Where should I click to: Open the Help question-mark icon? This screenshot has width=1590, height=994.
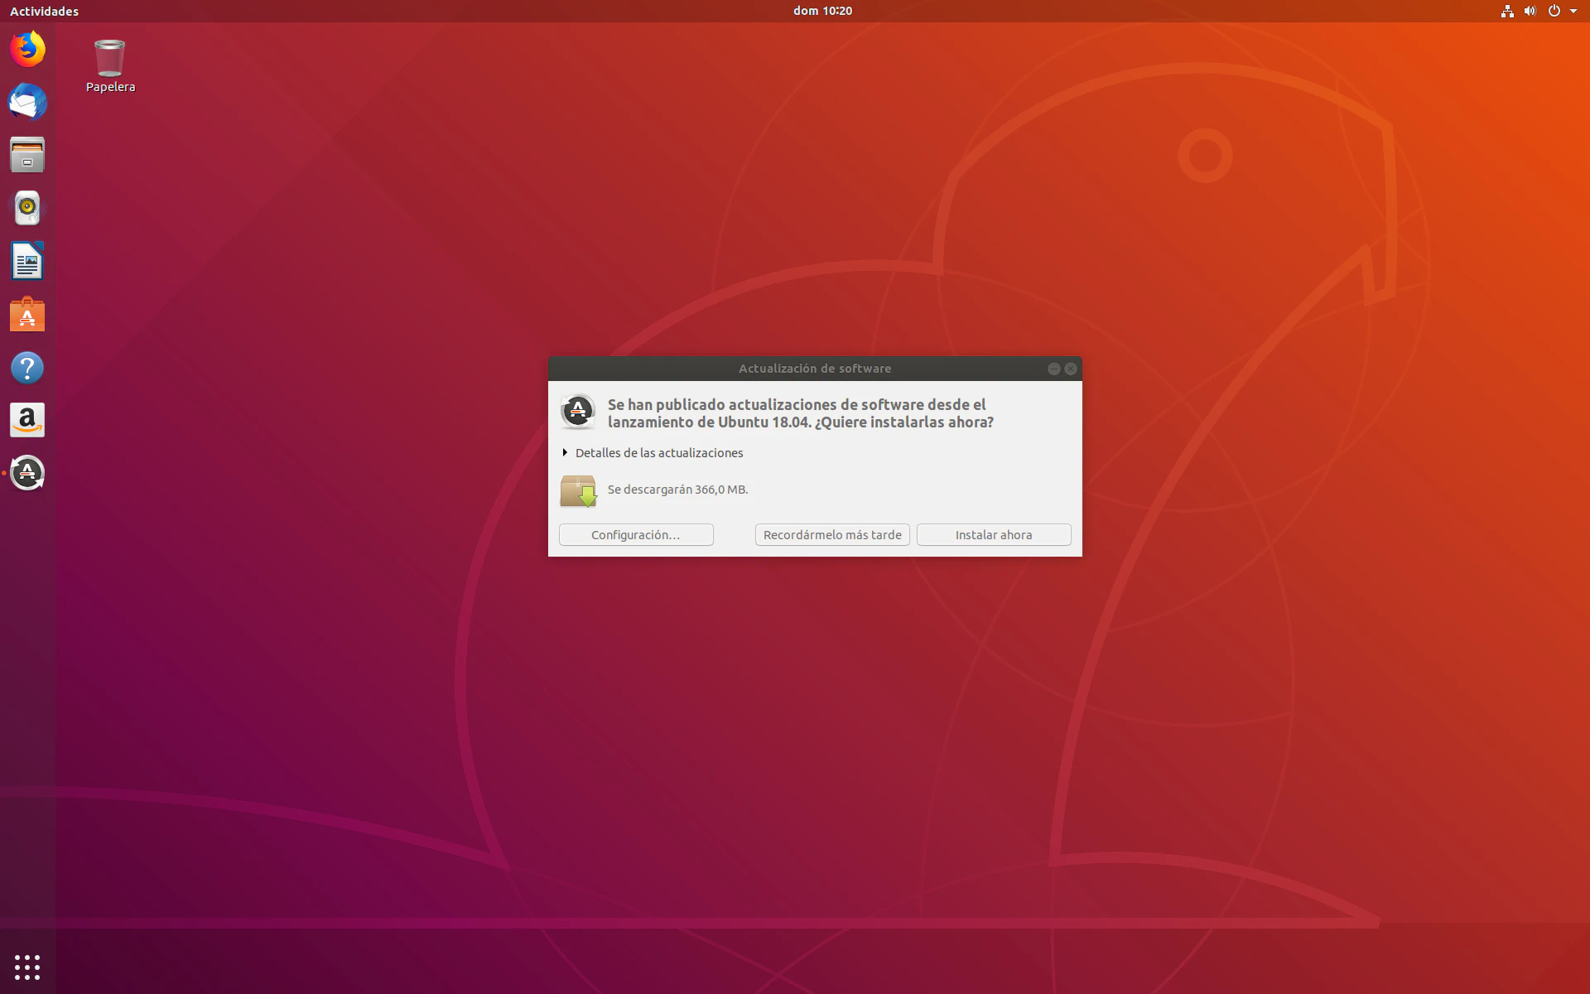click(x=27, y=368)
